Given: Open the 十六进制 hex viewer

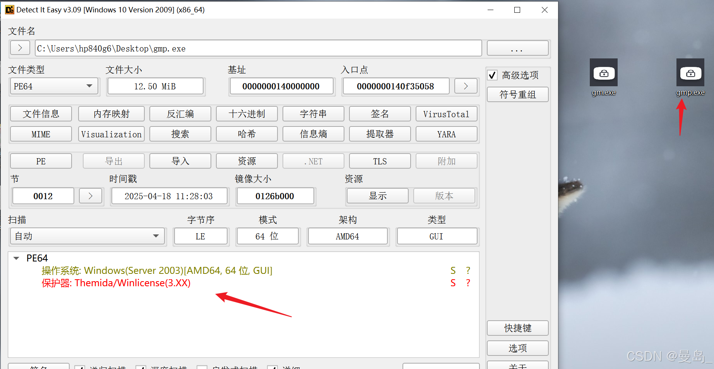Looking at the screenshot, I should pos(247,113).
